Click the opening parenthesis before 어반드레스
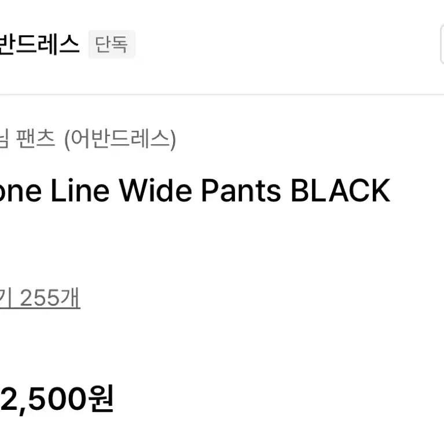The image size is (444, 444). (x=67, y=140)
